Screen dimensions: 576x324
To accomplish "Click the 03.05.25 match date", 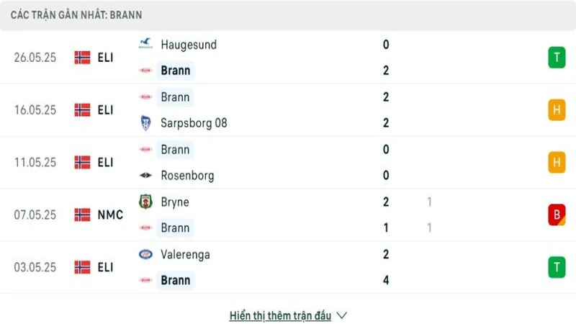I will click(x=35, y=267).
